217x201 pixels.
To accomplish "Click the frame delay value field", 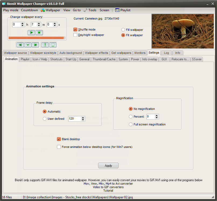I will pos(75,119).
